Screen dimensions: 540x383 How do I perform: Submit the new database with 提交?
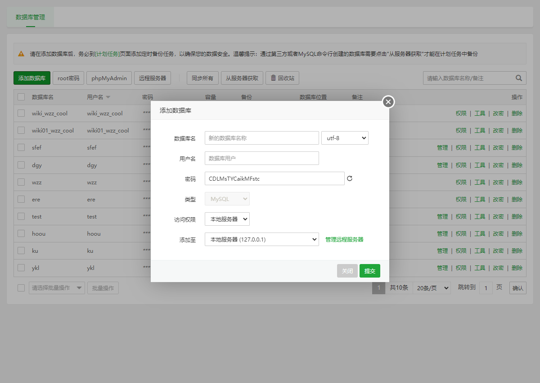370,271
